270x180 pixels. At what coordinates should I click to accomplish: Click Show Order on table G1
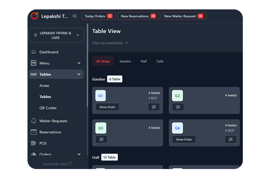click(107, 107)
